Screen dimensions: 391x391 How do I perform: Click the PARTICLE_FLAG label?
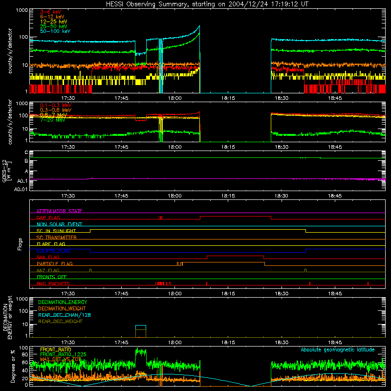(x=55, y=263)
